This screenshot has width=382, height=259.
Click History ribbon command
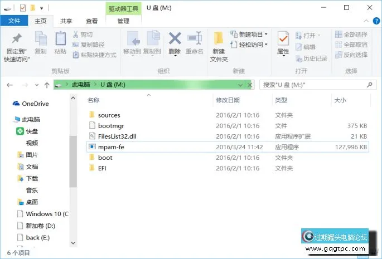[311, 58]
